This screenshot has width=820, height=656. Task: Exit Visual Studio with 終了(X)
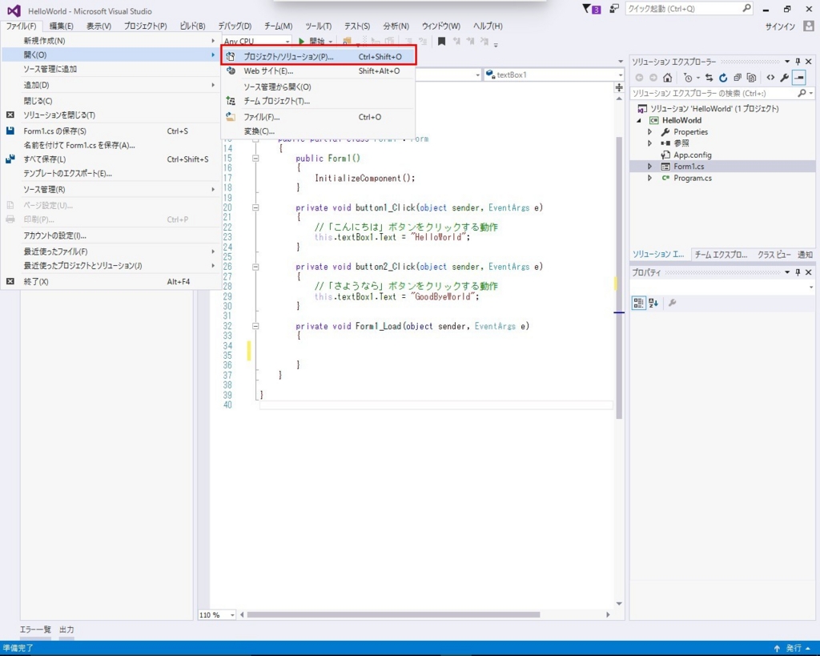pos(111,281)
